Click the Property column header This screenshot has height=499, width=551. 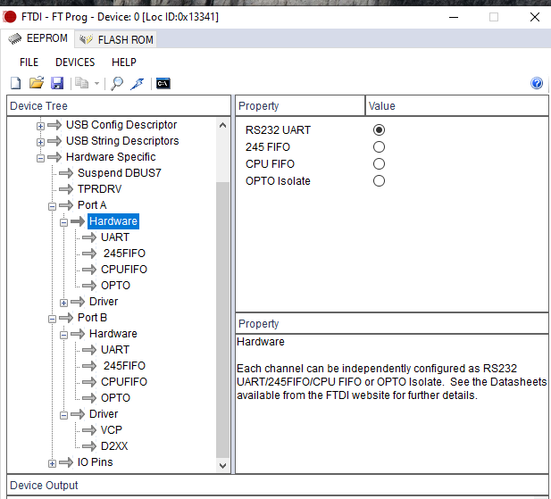(x=300, y=105)
